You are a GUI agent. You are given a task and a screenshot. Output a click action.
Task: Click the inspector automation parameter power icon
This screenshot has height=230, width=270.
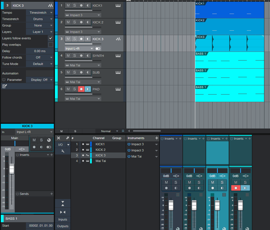point(4,80)
